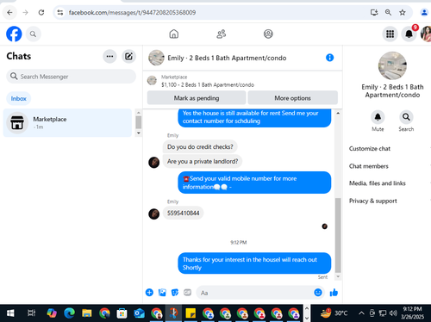Open the profile circle icon in navigation

pyautogui.click(x=268, y=34)
